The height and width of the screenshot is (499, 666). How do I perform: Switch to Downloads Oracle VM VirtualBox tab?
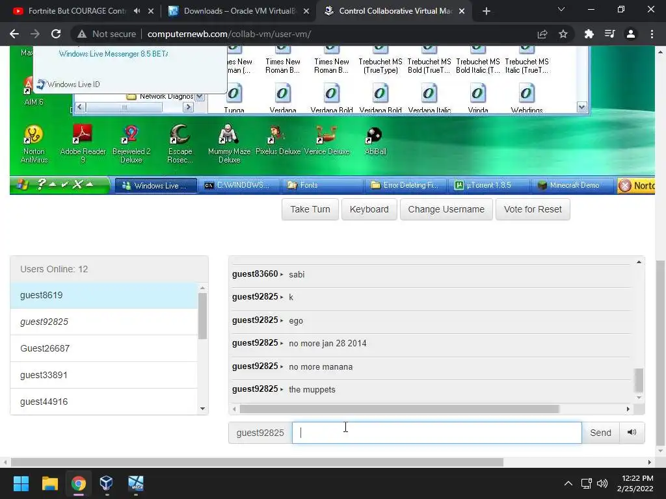pos(239,11)
